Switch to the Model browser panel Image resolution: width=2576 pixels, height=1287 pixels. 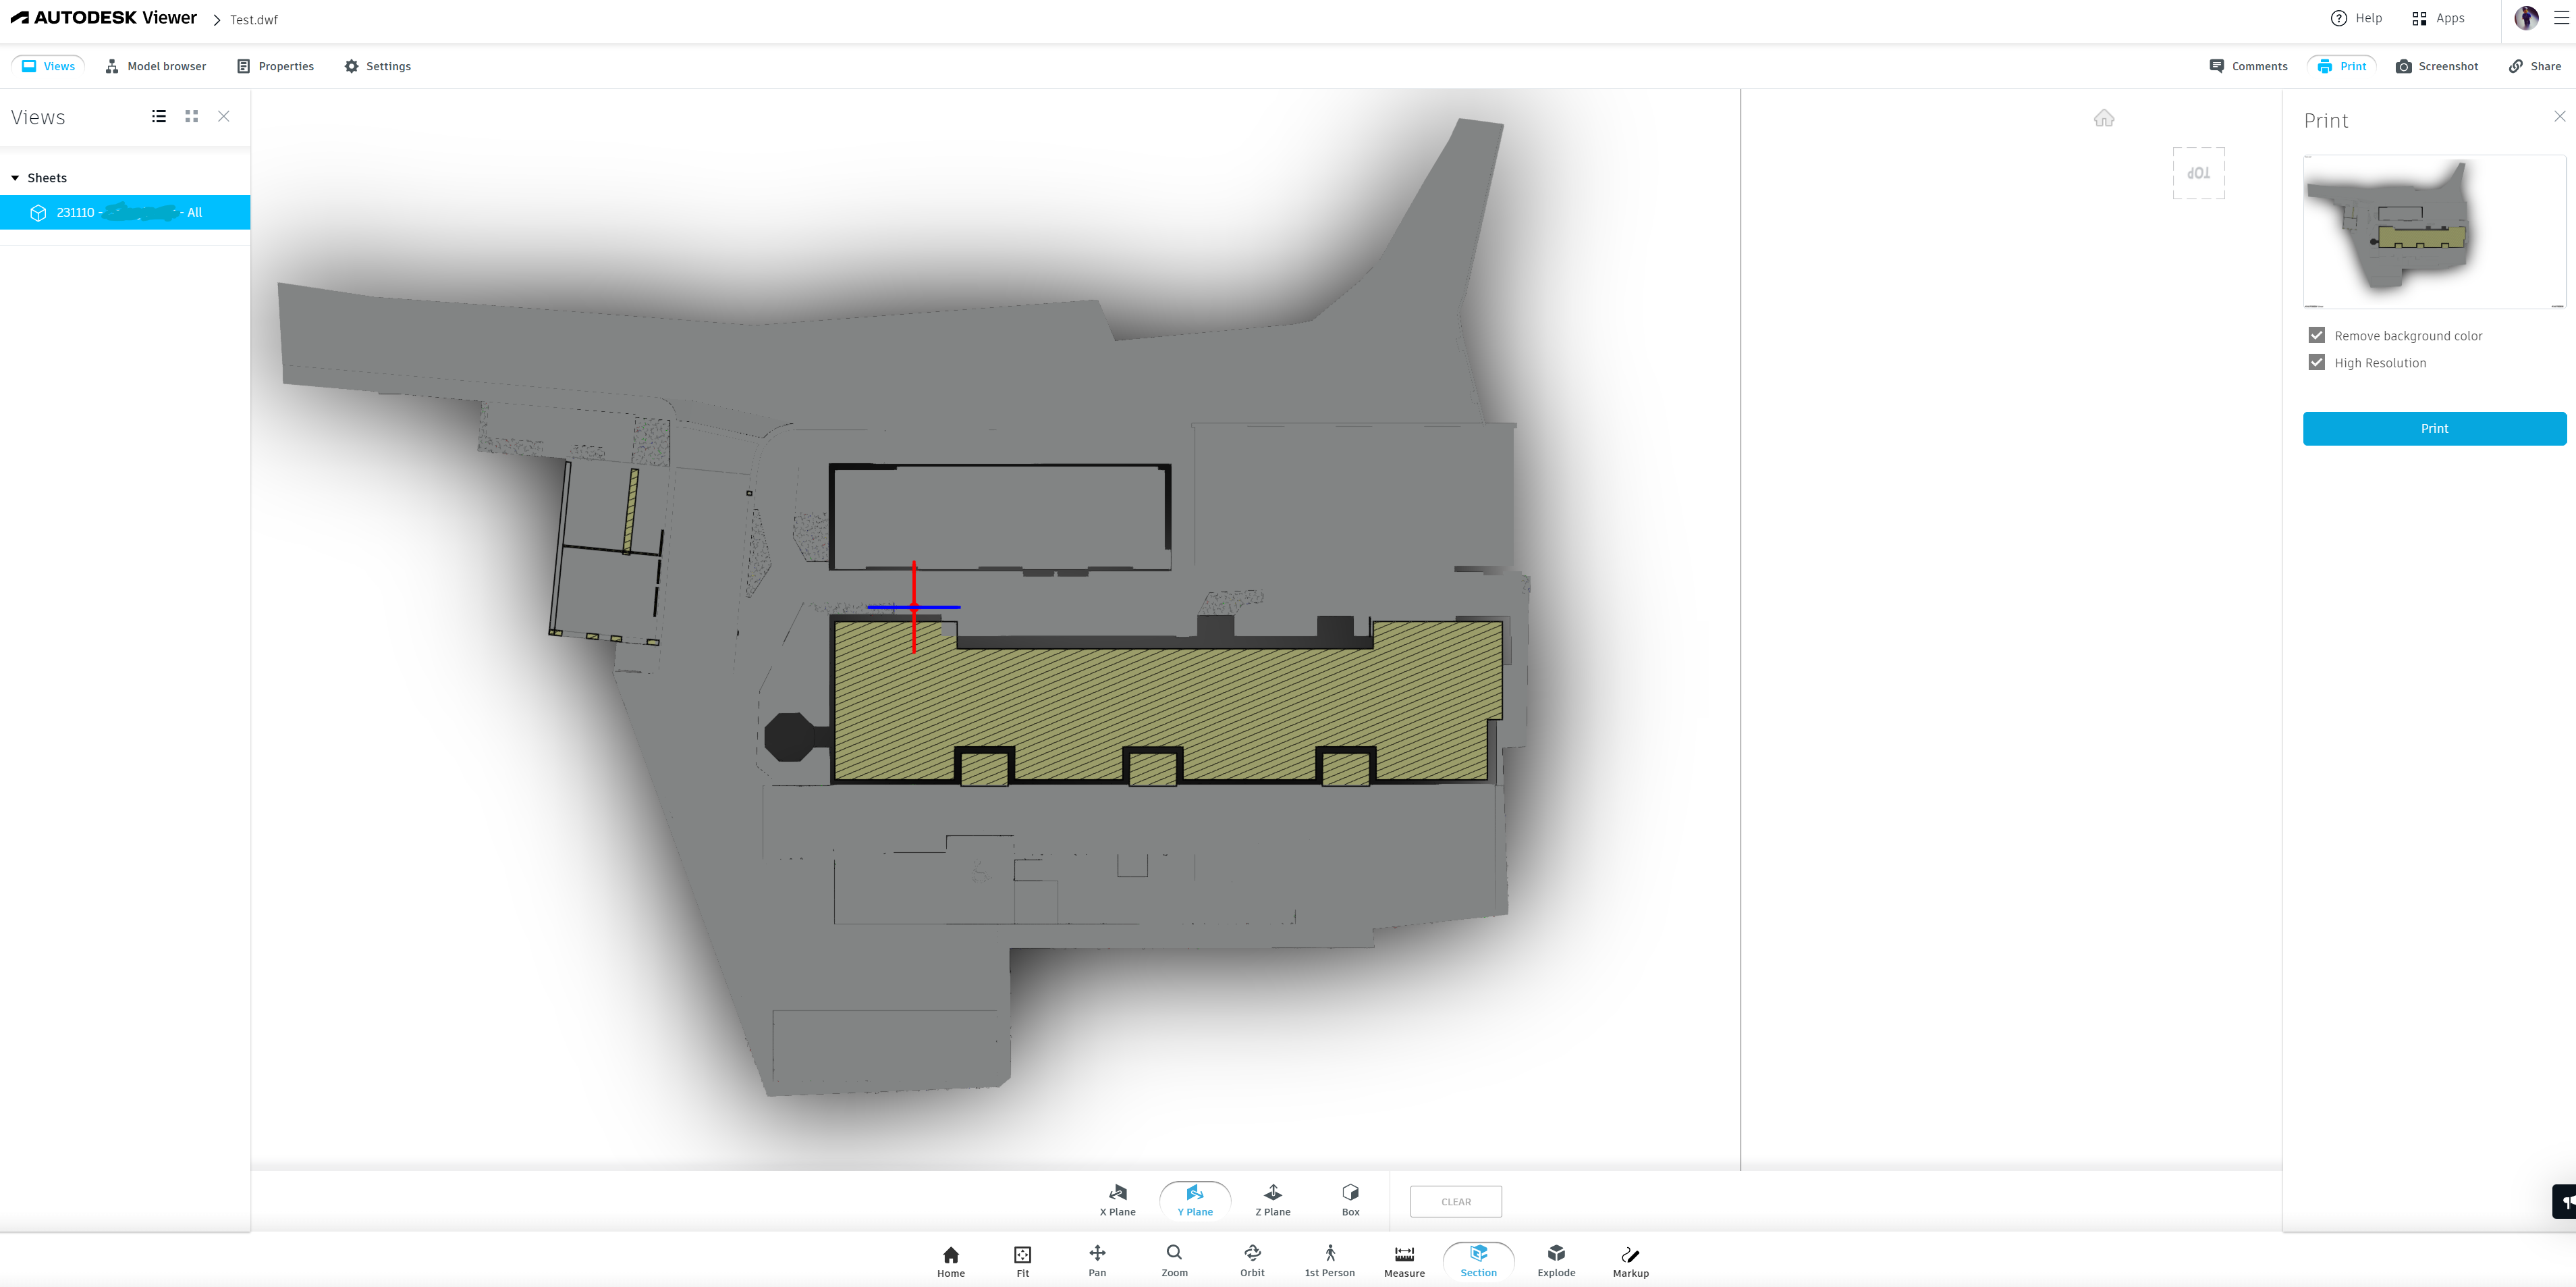(155, 66)
